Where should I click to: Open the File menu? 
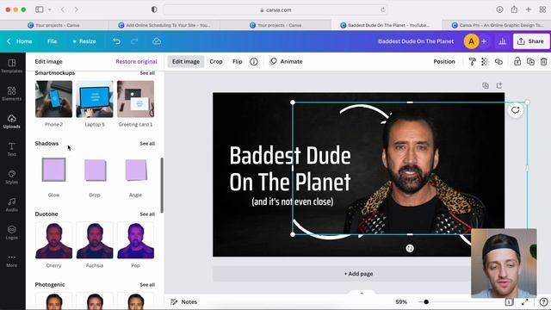coord(53,41)
